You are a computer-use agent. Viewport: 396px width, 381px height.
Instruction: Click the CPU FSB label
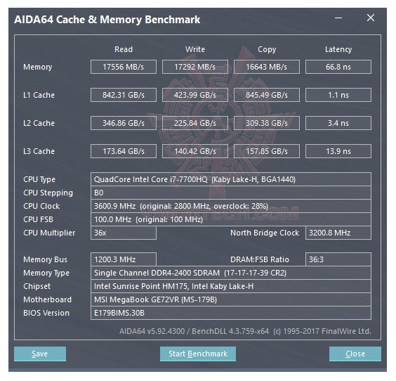(x=38, y=219)
